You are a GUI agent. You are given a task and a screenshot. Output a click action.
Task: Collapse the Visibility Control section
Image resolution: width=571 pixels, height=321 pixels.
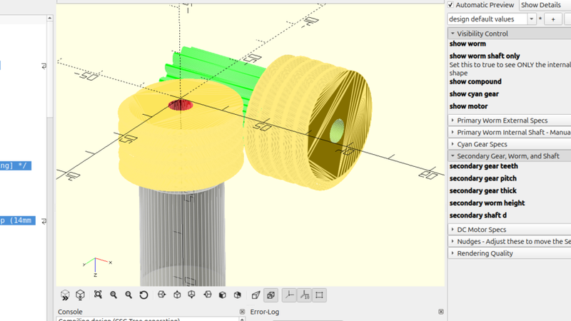[453, 34]
